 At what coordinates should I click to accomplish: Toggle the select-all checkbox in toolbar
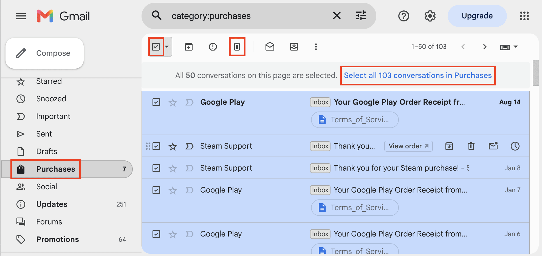156,47
